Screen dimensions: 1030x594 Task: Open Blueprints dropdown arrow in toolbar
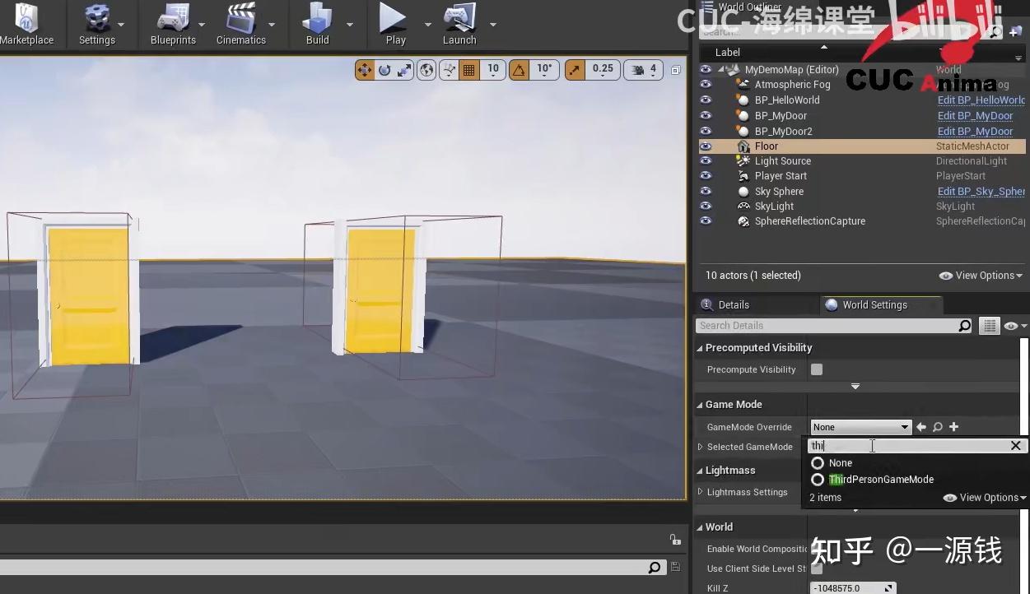click(203, 25)
